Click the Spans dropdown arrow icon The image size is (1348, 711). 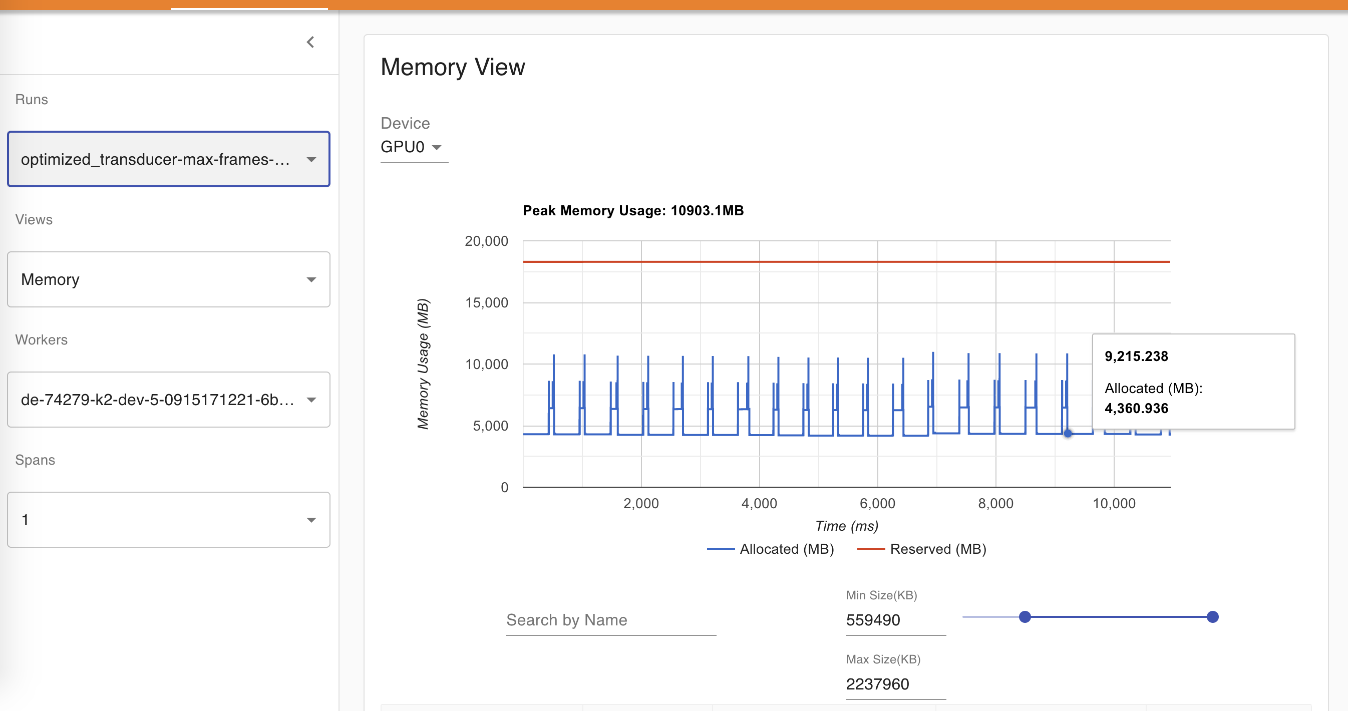[x=311, y=520]
